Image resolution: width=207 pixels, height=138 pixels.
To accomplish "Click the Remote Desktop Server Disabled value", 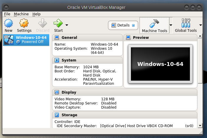I will 109,103.
